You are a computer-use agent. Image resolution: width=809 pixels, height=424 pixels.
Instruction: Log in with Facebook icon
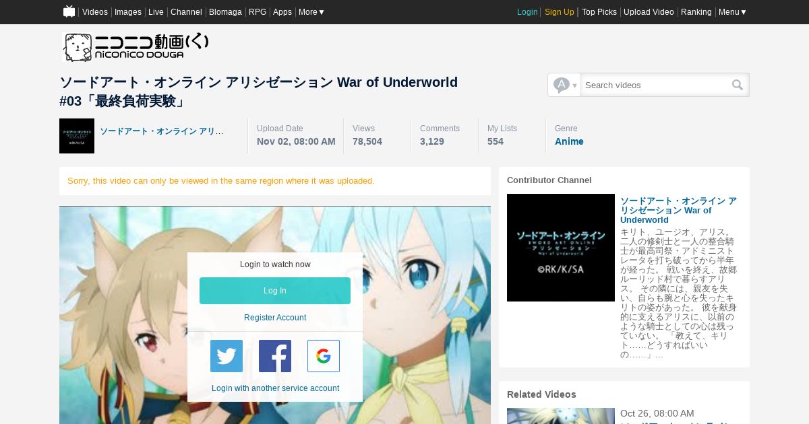tap(275, 356)
